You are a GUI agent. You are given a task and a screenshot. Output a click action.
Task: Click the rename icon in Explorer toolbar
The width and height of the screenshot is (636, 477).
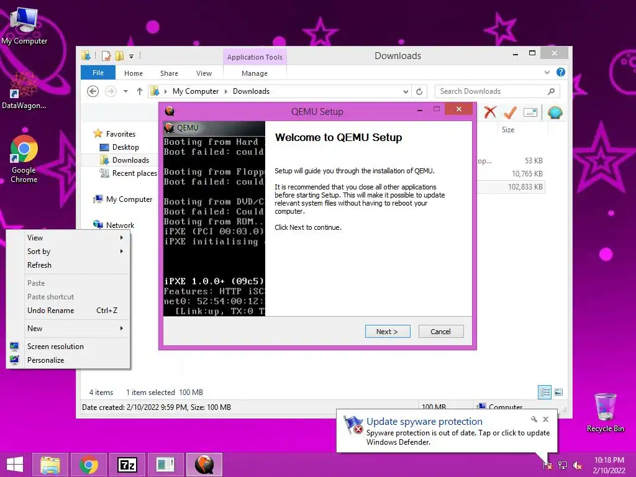[x=530, y=112]
